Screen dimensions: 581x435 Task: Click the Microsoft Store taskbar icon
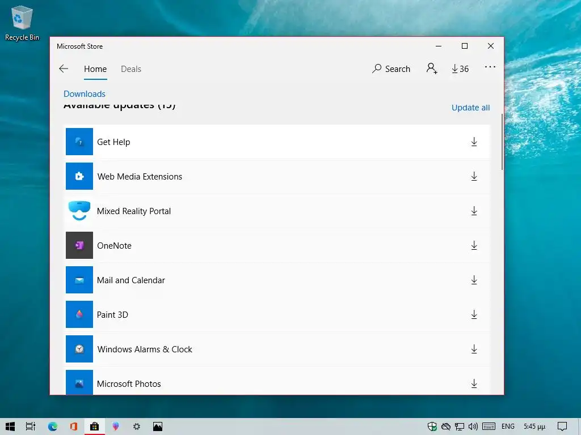point(95,427)
